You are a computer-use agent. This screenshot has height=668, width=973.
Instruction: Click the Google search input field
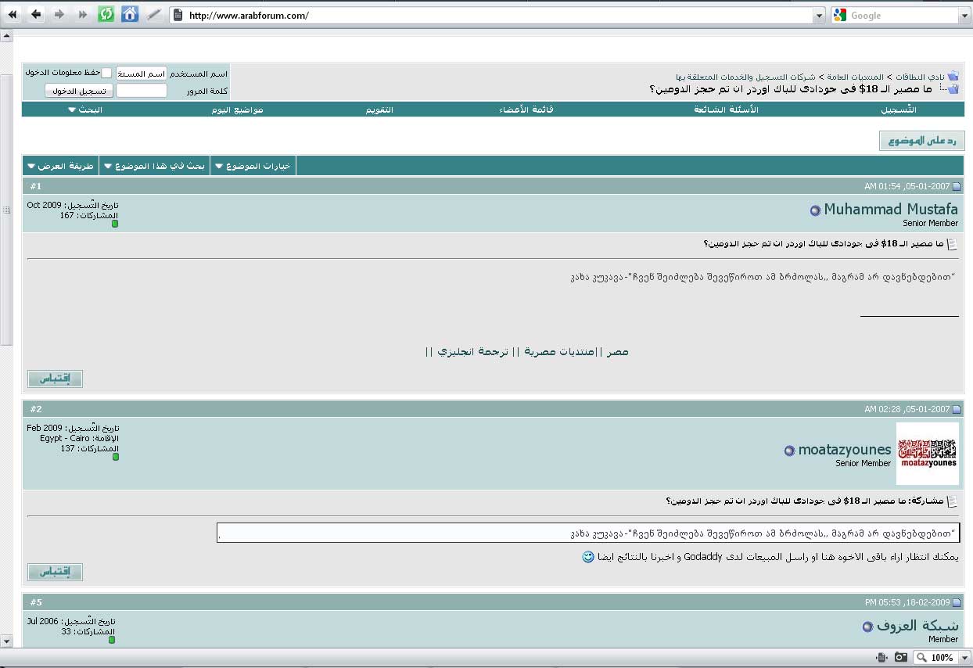pyautogui.click(x=903, y=16)
